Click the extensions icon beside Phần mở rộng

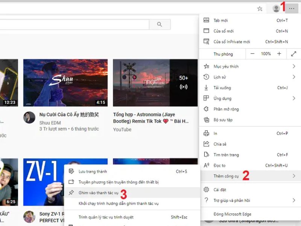(207, 109)
